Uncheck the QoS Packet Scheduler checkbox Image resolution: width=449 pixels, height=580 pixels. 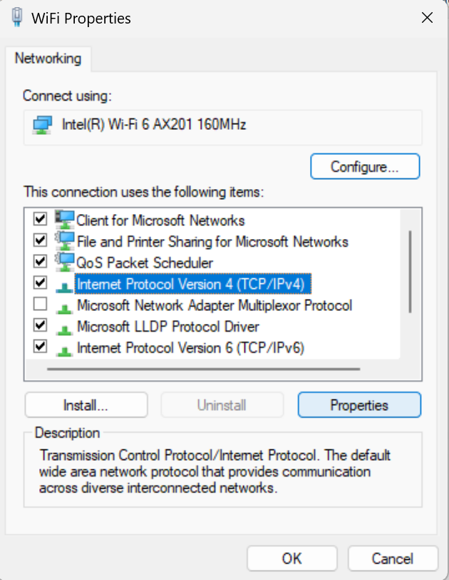(41, 262)
